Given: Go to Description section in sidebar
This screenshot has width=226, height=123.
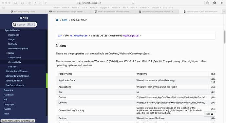Looking at the screenshot, I should click(x=14, y=35).
